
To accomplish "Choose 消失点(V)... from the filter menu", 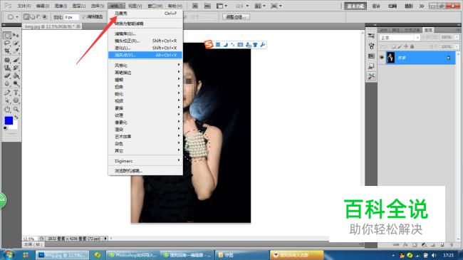I will (145, 55).
